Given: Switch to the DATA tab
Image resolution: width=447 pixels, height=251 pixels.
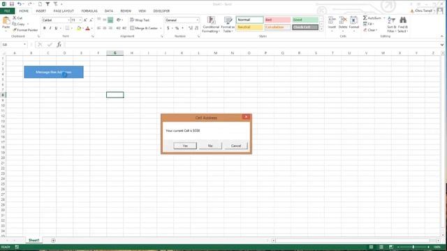Looking at the screenshot, I should tap(109, 11).
